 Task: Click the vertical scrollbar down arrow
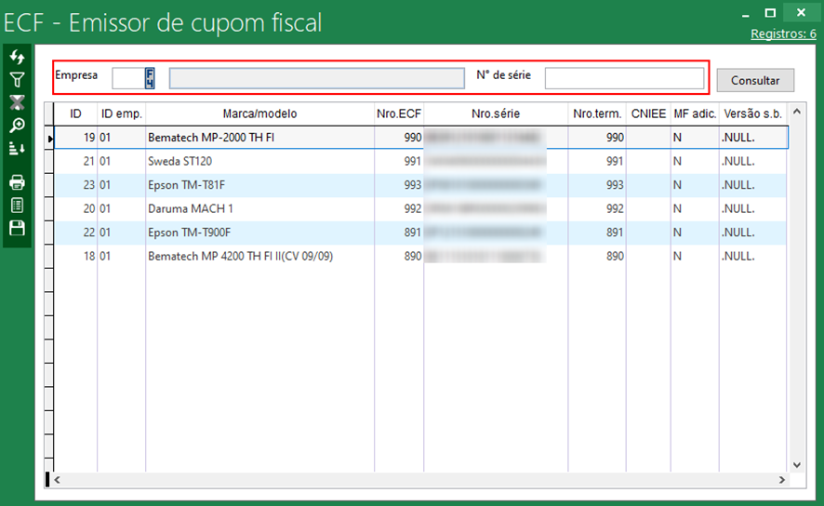click(796, 464)
